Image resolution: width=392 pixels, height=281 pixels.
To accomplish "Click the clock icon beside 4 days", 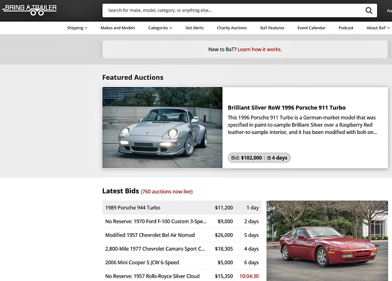I will click(x=269, y=158).
